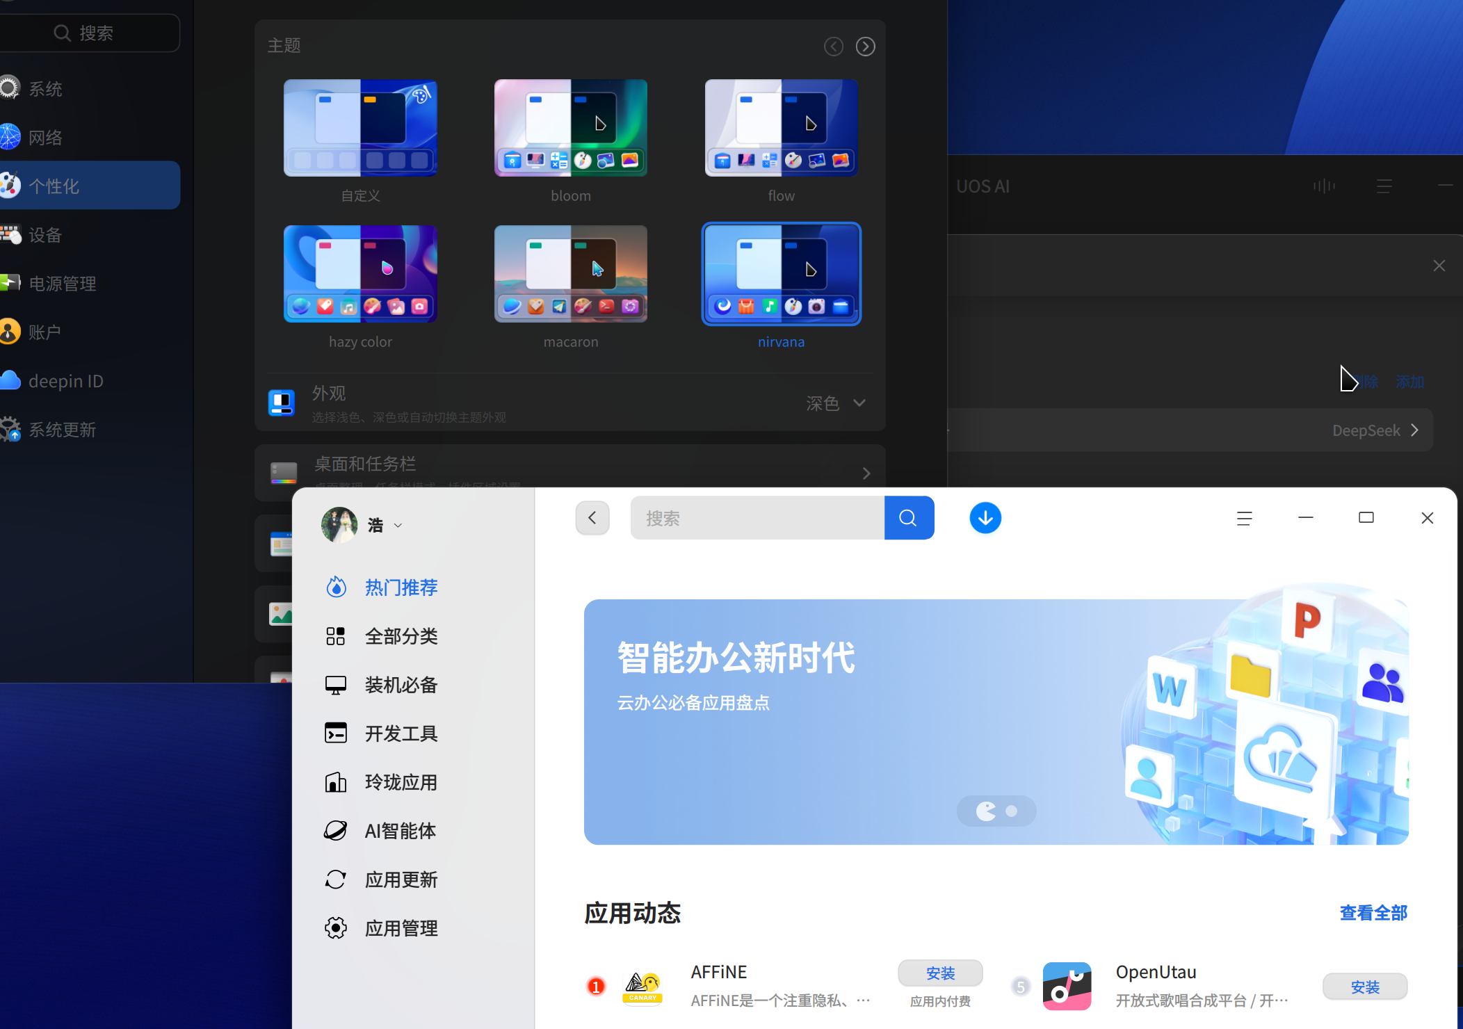The image size is (1463, 1029).
Task: Install the AFFiNE app
Action: point(940,973)
